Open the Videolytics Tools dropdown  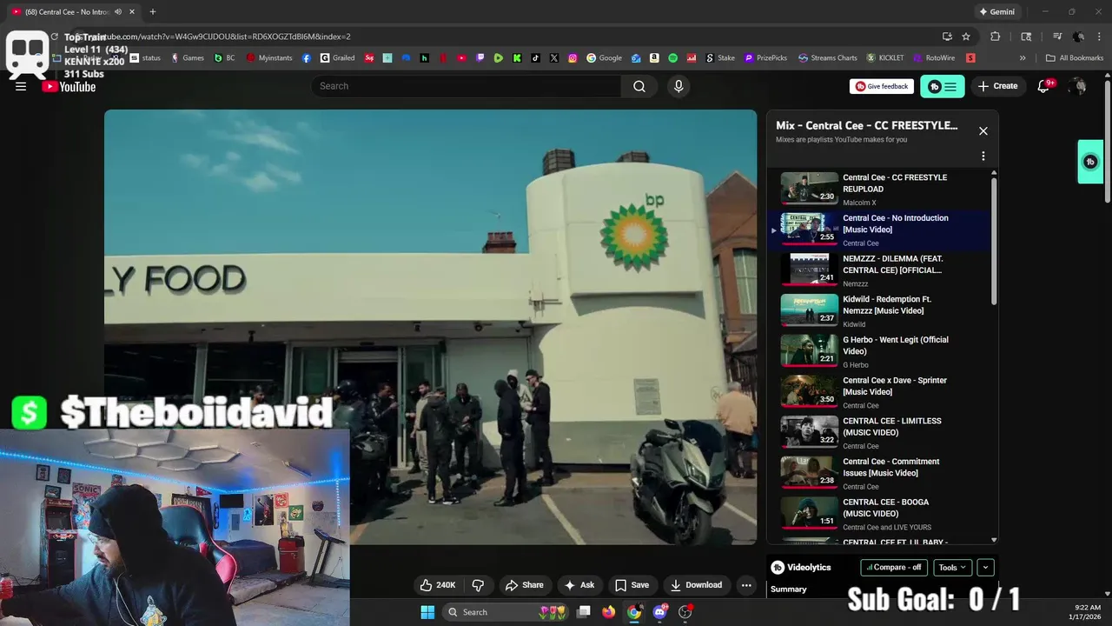[952, 567]
